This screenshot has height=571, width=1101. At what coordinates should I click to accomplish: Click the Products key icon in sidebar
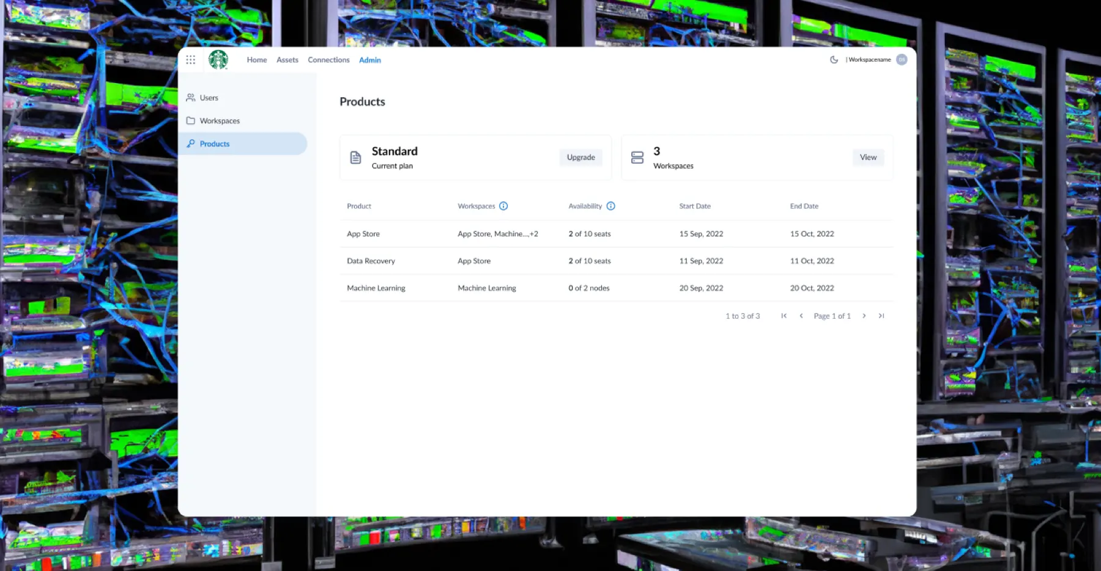click(x=191, y=144)
